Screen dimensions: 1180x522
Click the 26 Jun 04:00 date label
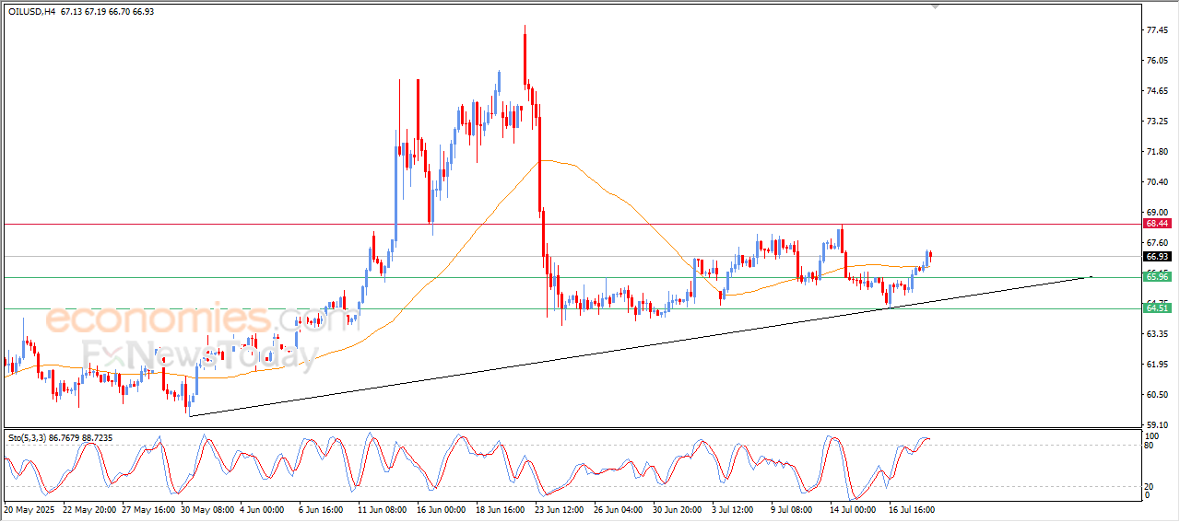pos(619,508)
